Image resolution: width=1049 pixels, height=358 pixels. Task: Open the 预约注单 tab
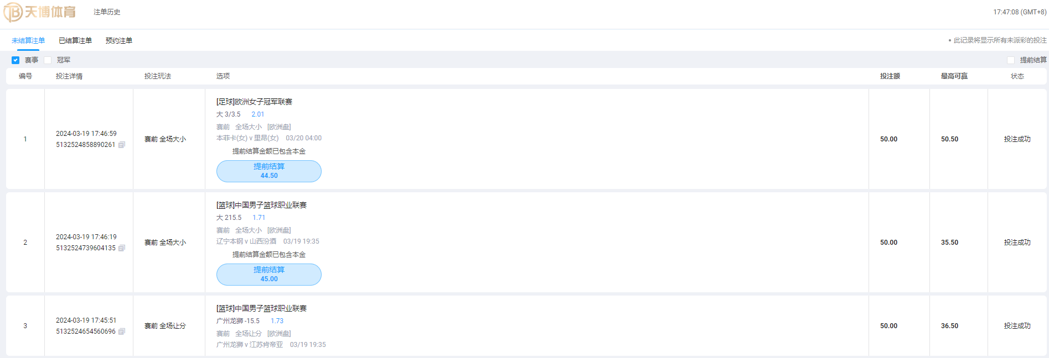(x=119, y=40)
